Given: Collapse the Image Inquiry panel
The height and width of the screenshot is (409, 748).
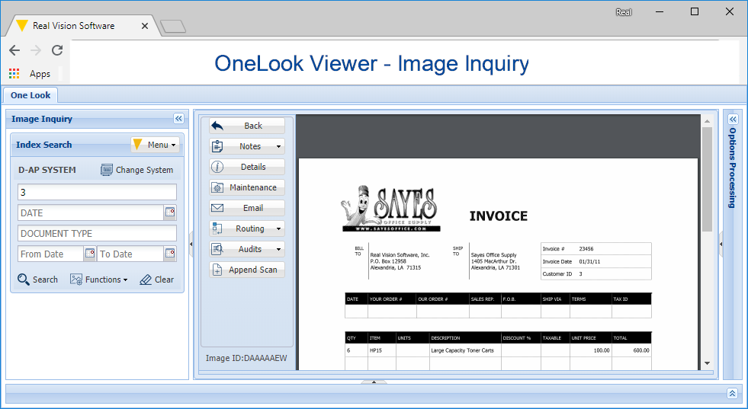Looking at the screenshot, I should (178, 118).
